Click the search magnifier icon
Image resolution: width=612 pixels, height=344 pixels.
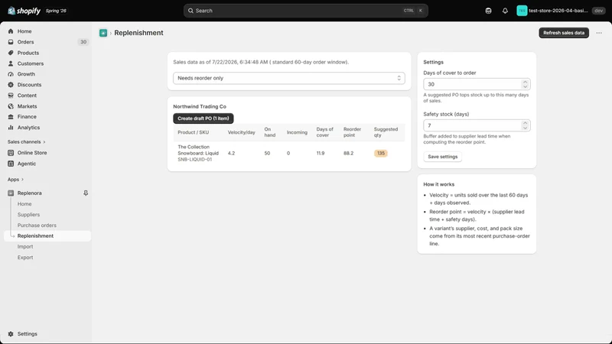click(190, 11)
